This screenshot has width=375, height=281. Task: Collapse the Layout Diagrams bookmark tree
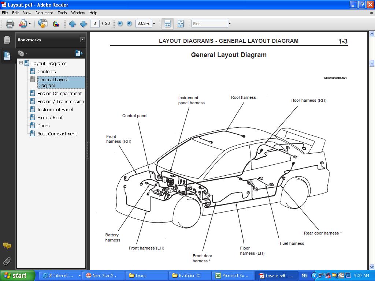[21, 63]
